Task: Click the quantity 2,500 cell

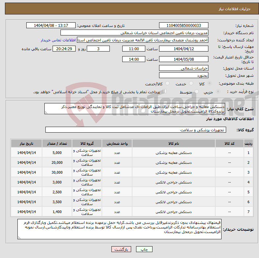Action: pos(57,192)
